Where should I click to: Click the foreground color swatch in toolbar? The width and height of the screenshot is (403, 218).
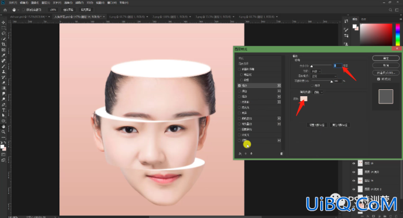tap(2, 146)
